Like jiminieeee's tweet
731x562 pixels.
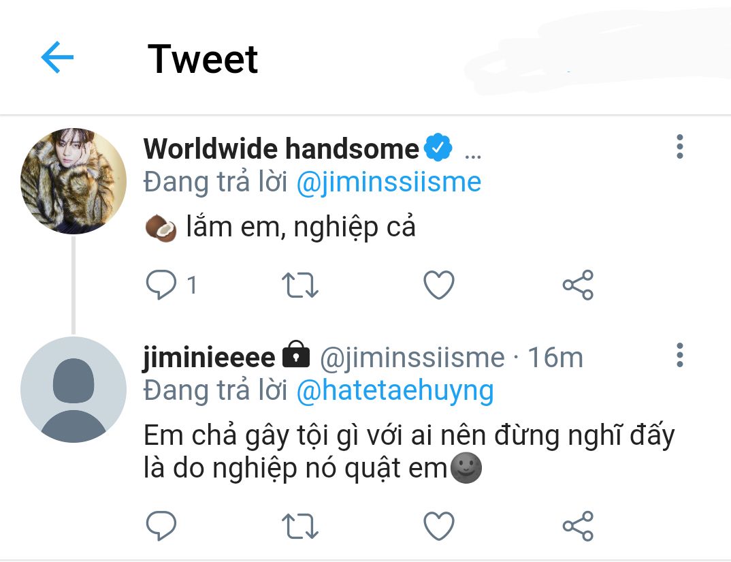click(439, 526)
